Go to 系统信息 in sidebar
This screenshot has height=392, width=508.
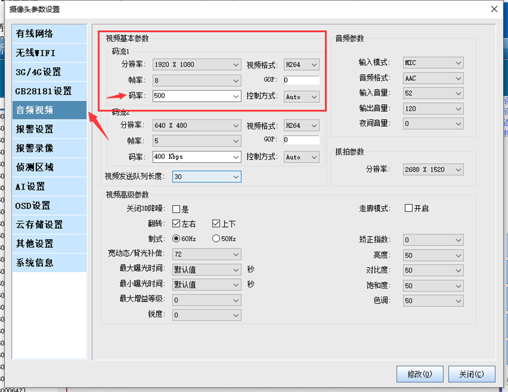coord(49,263)
